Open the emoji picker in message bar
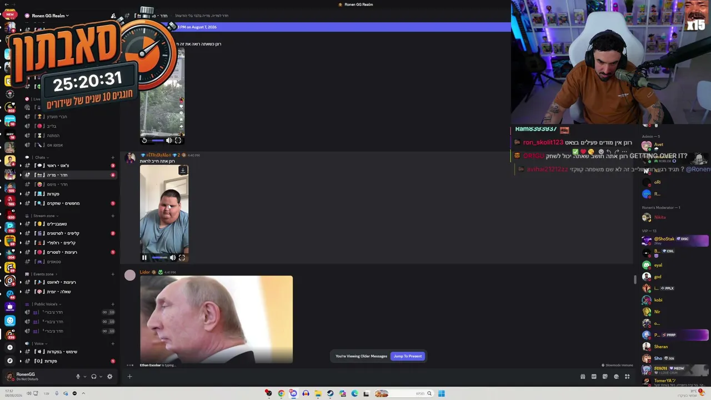The width and height of the screenshot is (711, 400). click(616, 377)
